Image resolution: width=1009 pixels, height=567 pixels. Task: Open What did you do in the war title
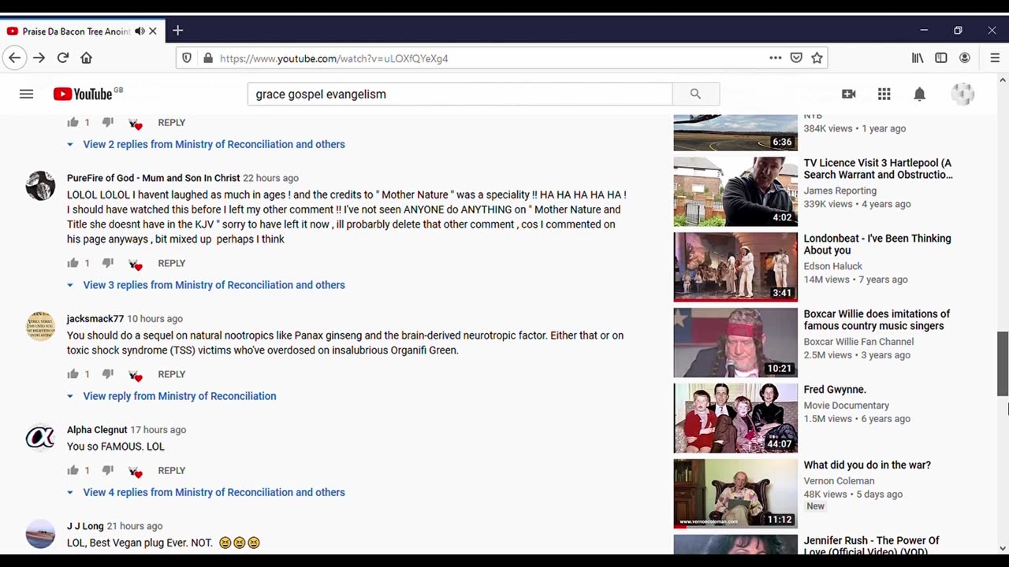click(x=867, y=465)
